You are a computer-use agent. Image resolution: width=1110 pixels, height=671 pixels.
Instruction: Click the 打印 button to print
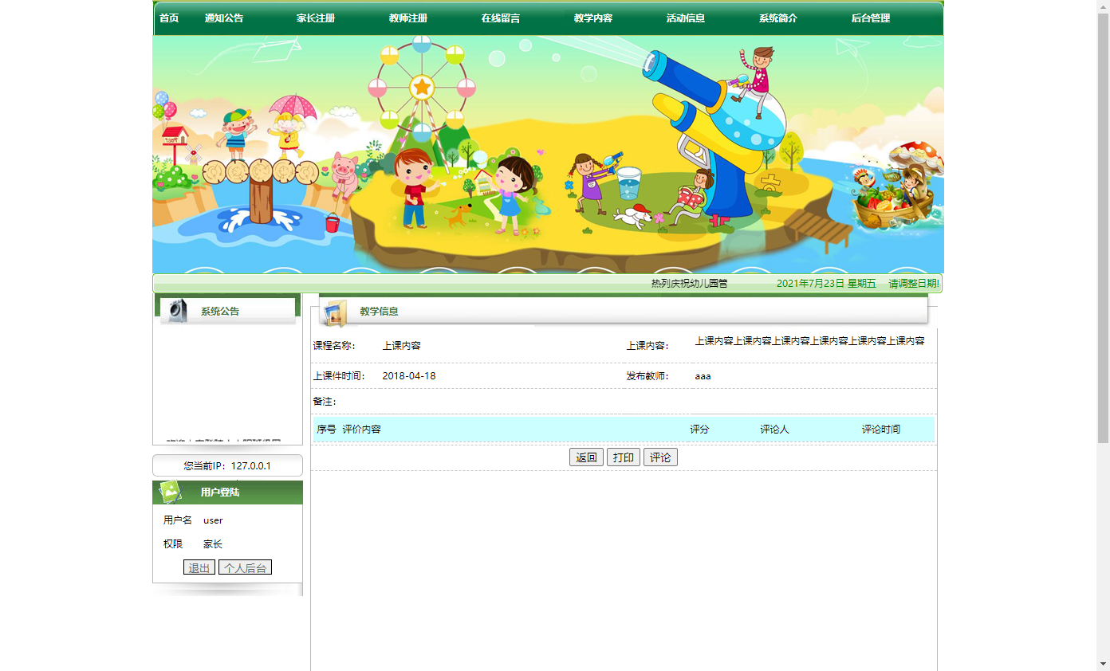pos(623,457)
